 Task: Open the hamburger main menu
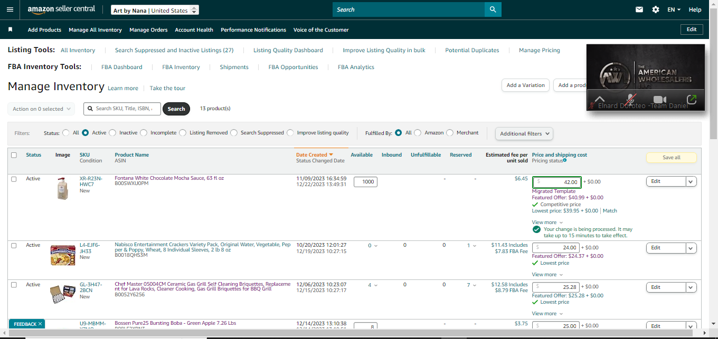(10, 9)
